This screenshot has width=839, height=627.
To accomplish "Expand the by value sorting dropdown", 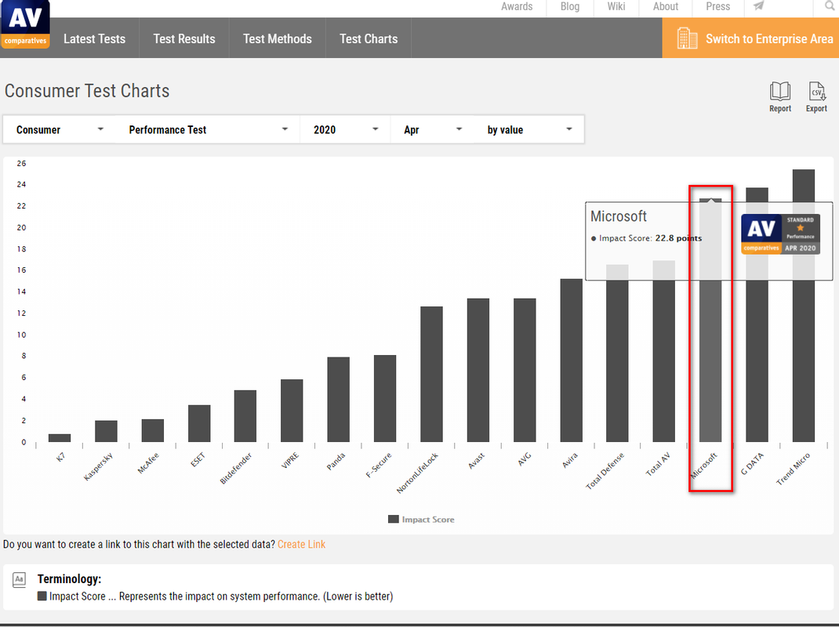I will (529, 129).
